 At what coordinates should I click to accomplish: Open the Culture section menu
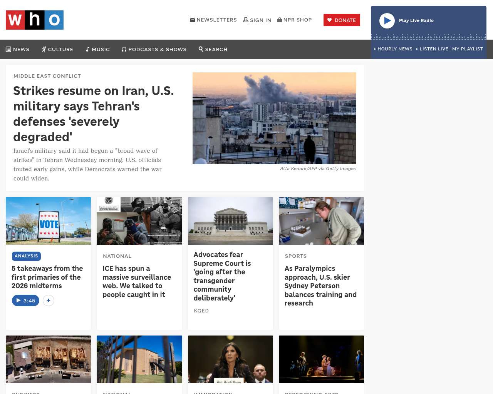[57, 49]
